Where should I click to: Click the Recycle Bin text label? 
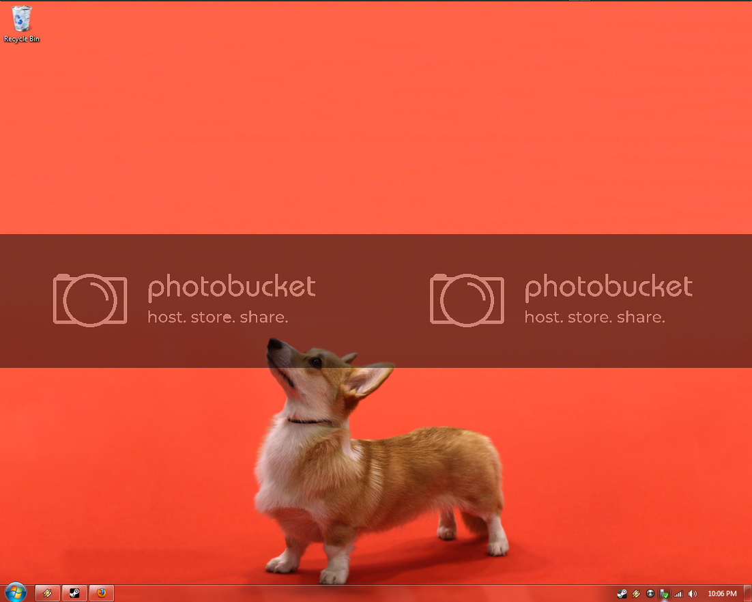[22, 40]
